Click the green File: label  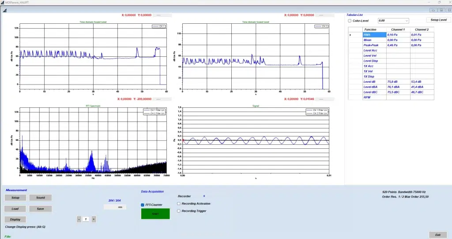pos(8,236)
